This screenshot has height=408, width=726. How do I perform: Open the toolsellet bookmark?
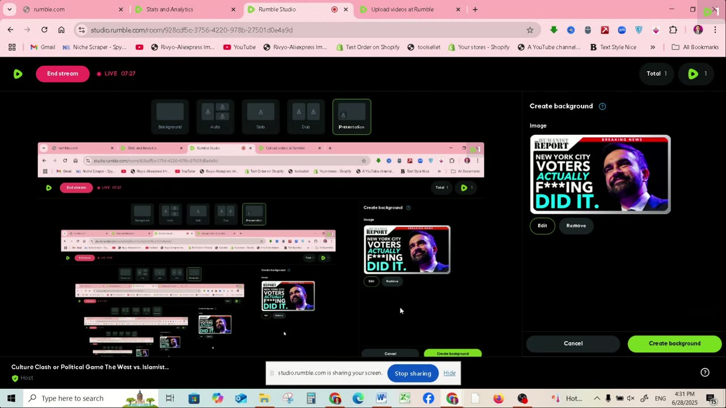[424, 47]
